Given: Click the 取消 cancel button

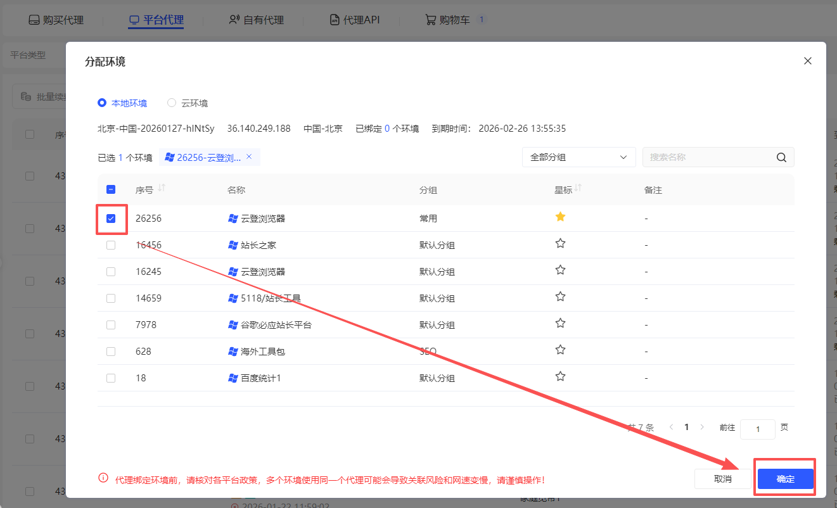Looking at the screenshot, I should coord(722,479).
